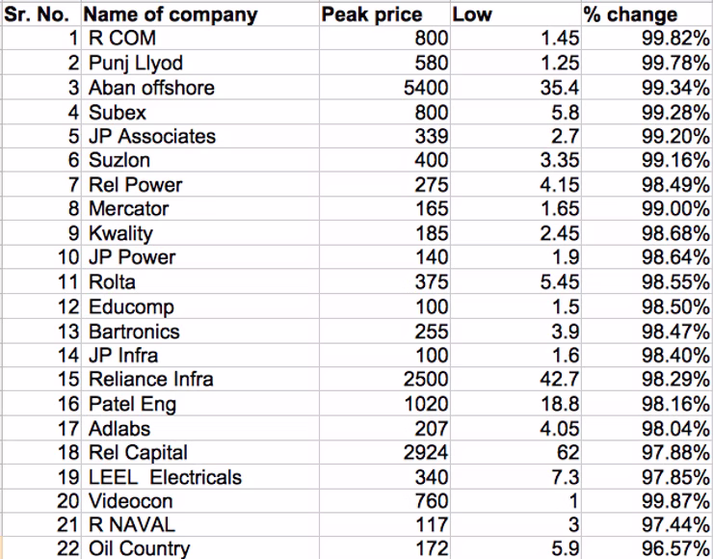The width and height of the screenshot is (713, 559).
Task: Select the 'Peak price' header cell
Action: click(x=384, y=14)
